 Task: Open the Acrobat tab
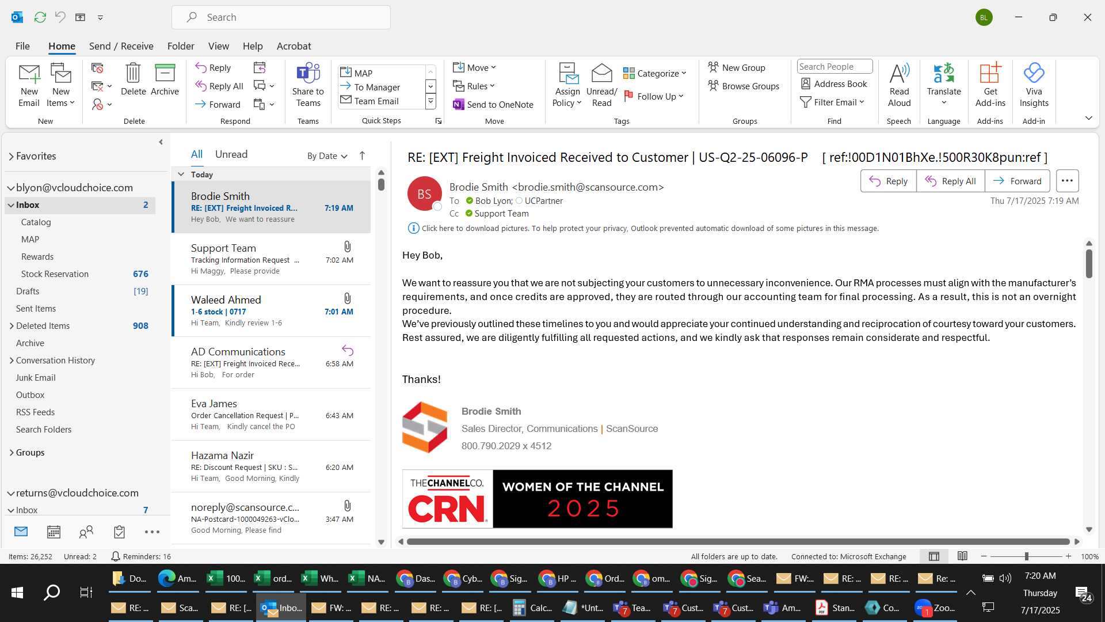point(294,46)
